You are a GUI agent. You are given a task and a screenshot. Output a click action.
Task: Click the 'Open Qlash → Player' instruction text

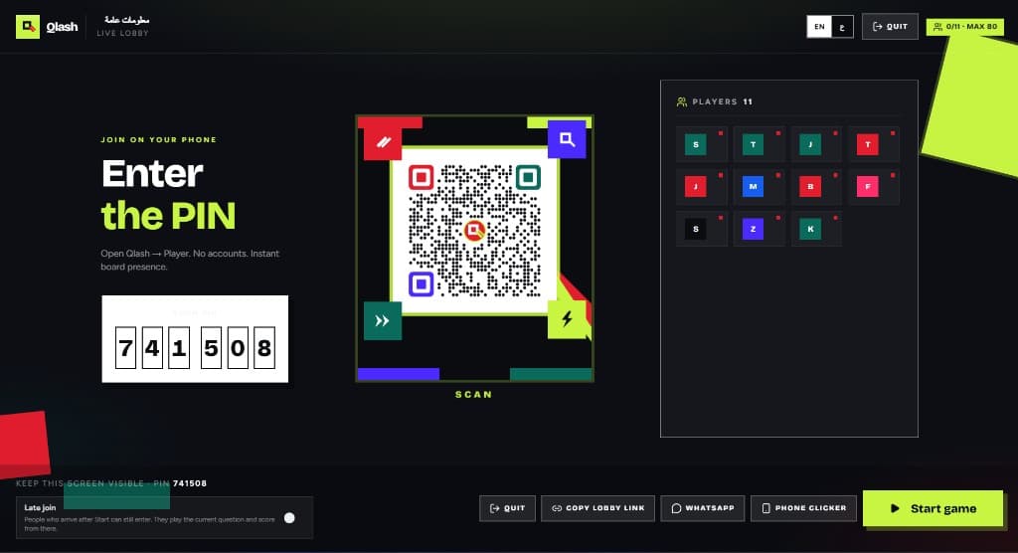(190, 260)
